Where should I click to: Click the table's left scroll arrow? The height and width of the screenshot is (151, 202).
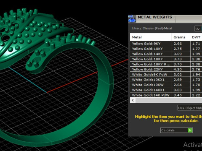pyautogui.click(x=133, y=100)
